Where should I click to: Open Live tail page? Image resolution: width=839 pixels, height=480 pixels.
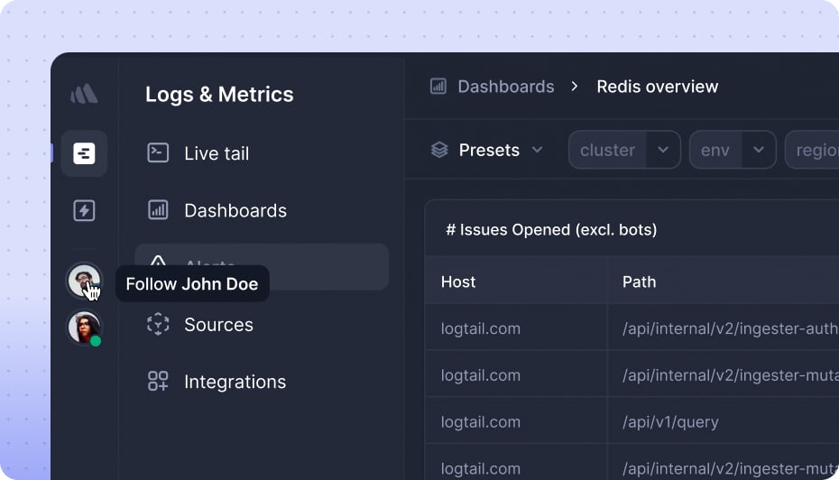click(x=217, y=153)
